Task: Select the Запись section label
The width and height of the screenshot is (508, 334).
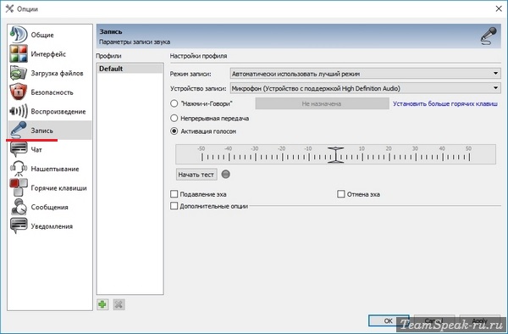Action: point(41,131)
